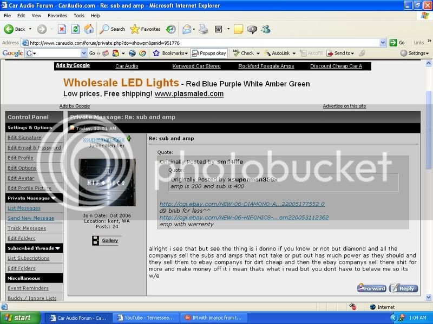Open the File menu
433x324 pixels.
coord(7,16)
